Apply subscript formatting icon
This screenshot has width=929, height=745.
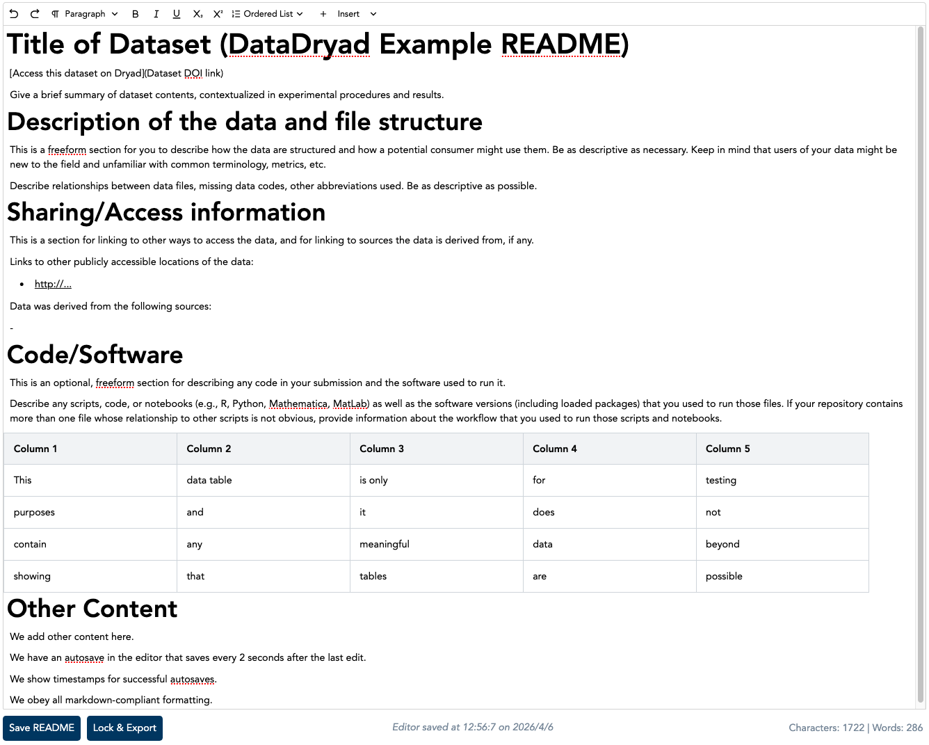coord(197,14)
